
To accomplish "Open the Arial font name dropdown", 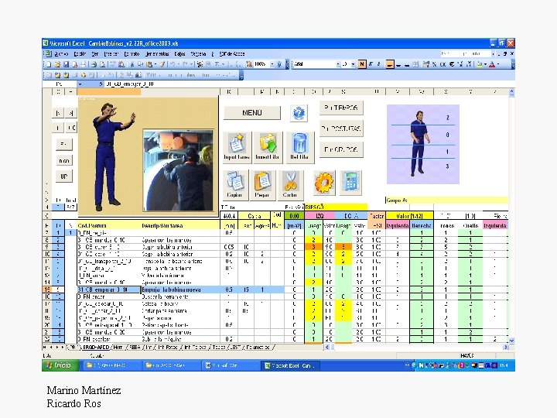I will click(338, 64).
